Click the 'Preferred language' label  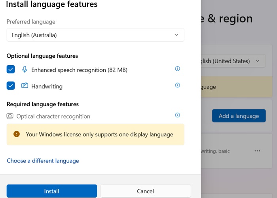31,22
